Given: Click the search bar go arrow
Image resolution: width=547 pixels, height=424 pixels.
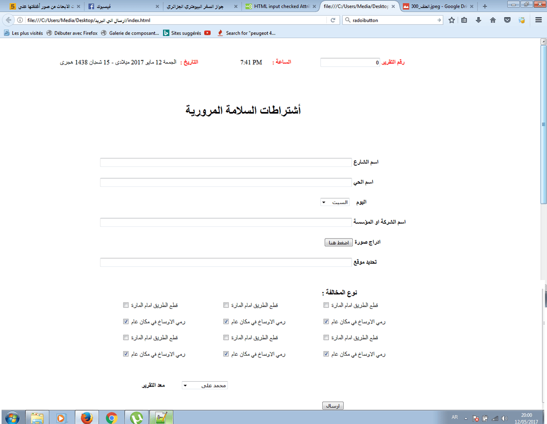Looking at the screenshot, I should click(x=439, y=20).
